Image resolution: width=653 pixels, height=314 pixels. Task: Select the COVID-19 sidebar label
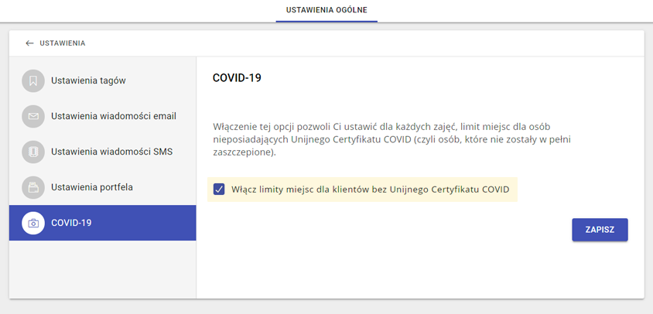coord(71,223)
